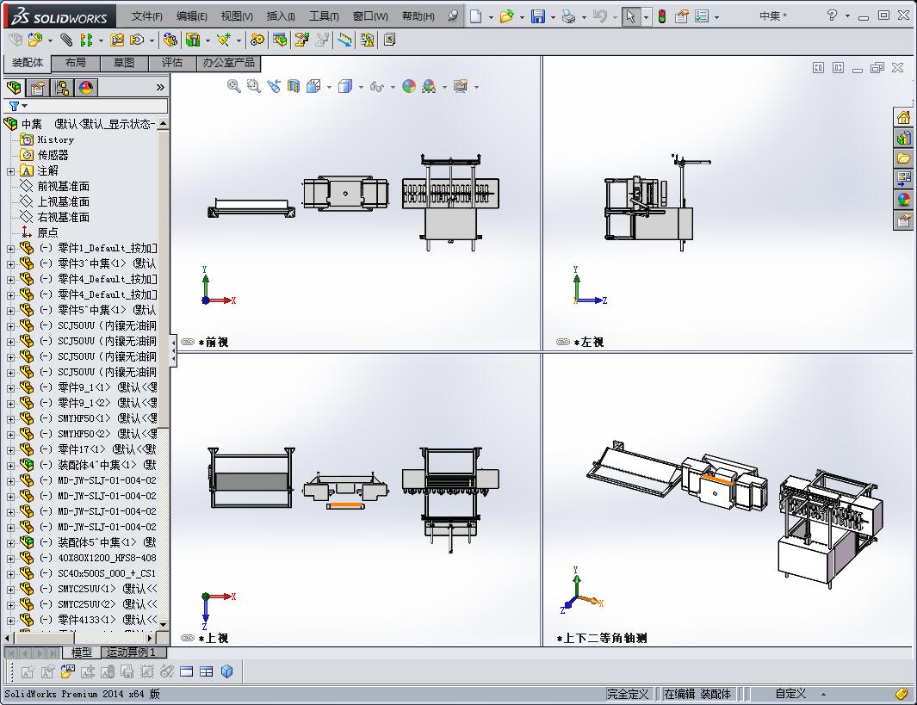
Task: Switch to the 布局 tab
Action: coord(76,63)
